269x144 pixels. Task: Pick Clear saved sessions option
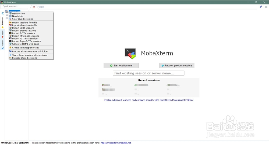[x=31, y=19]
